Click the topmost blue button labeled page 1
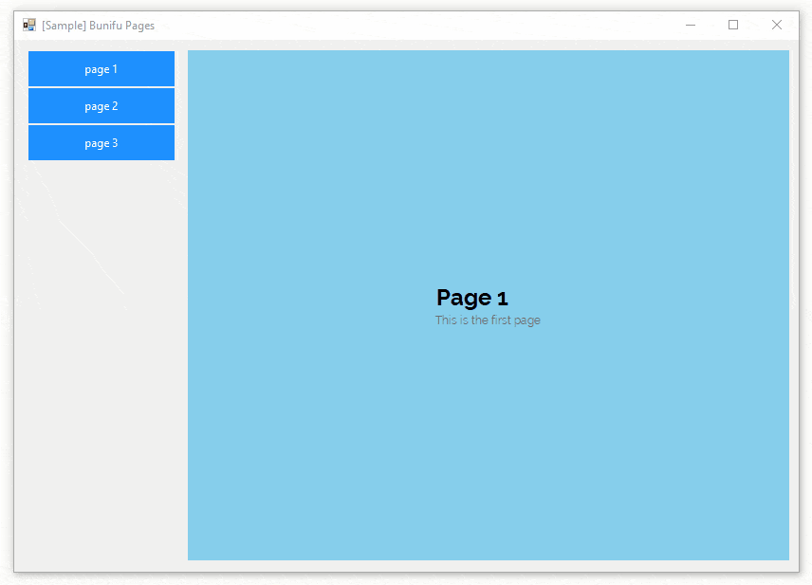 click(101, 68)
